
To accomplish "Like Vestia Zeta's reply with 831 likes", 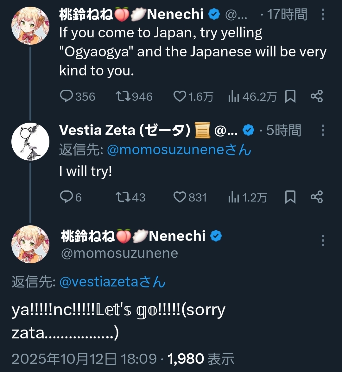I will pos(180,197).
